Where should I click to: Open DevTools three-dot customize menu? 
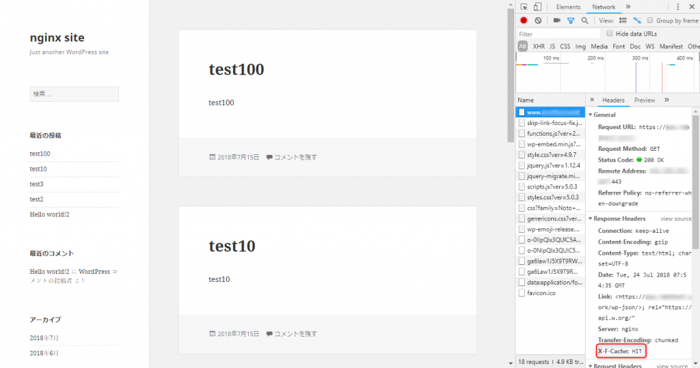[677, 7]
